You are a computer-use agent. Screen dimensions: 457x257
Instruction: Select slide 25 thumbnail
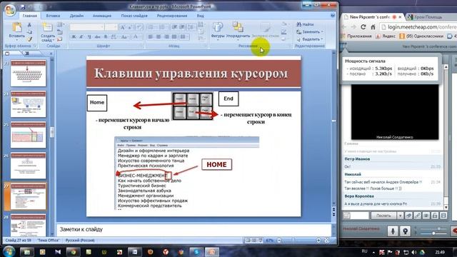tap(29, 135)
